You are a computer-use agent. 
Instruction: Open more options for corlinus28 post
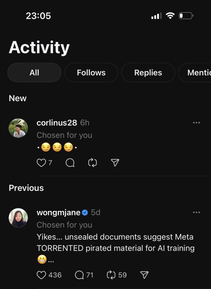[197, 123]
